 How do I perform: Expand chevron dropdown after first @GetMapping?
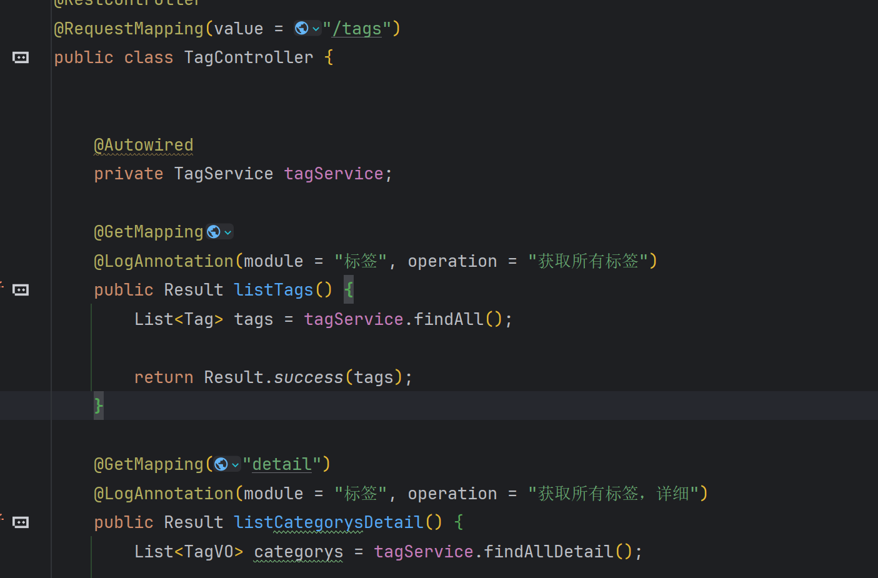(x=228, y=232)
